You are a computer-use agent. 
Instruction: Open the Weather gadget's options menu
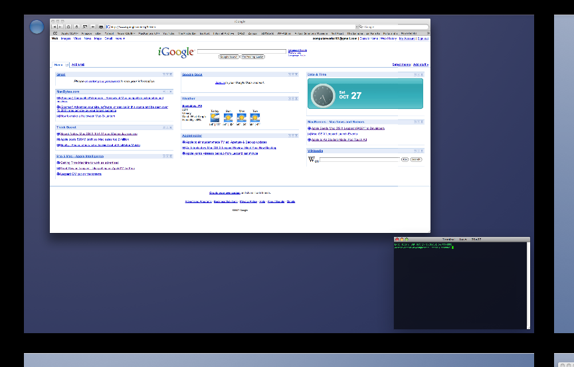pyautogui.click(x=289, y=98)
